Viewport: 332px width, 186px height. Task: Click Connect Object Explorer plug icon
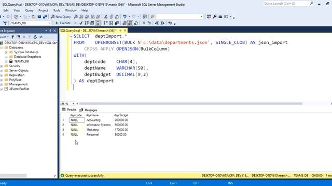point(12,37)
